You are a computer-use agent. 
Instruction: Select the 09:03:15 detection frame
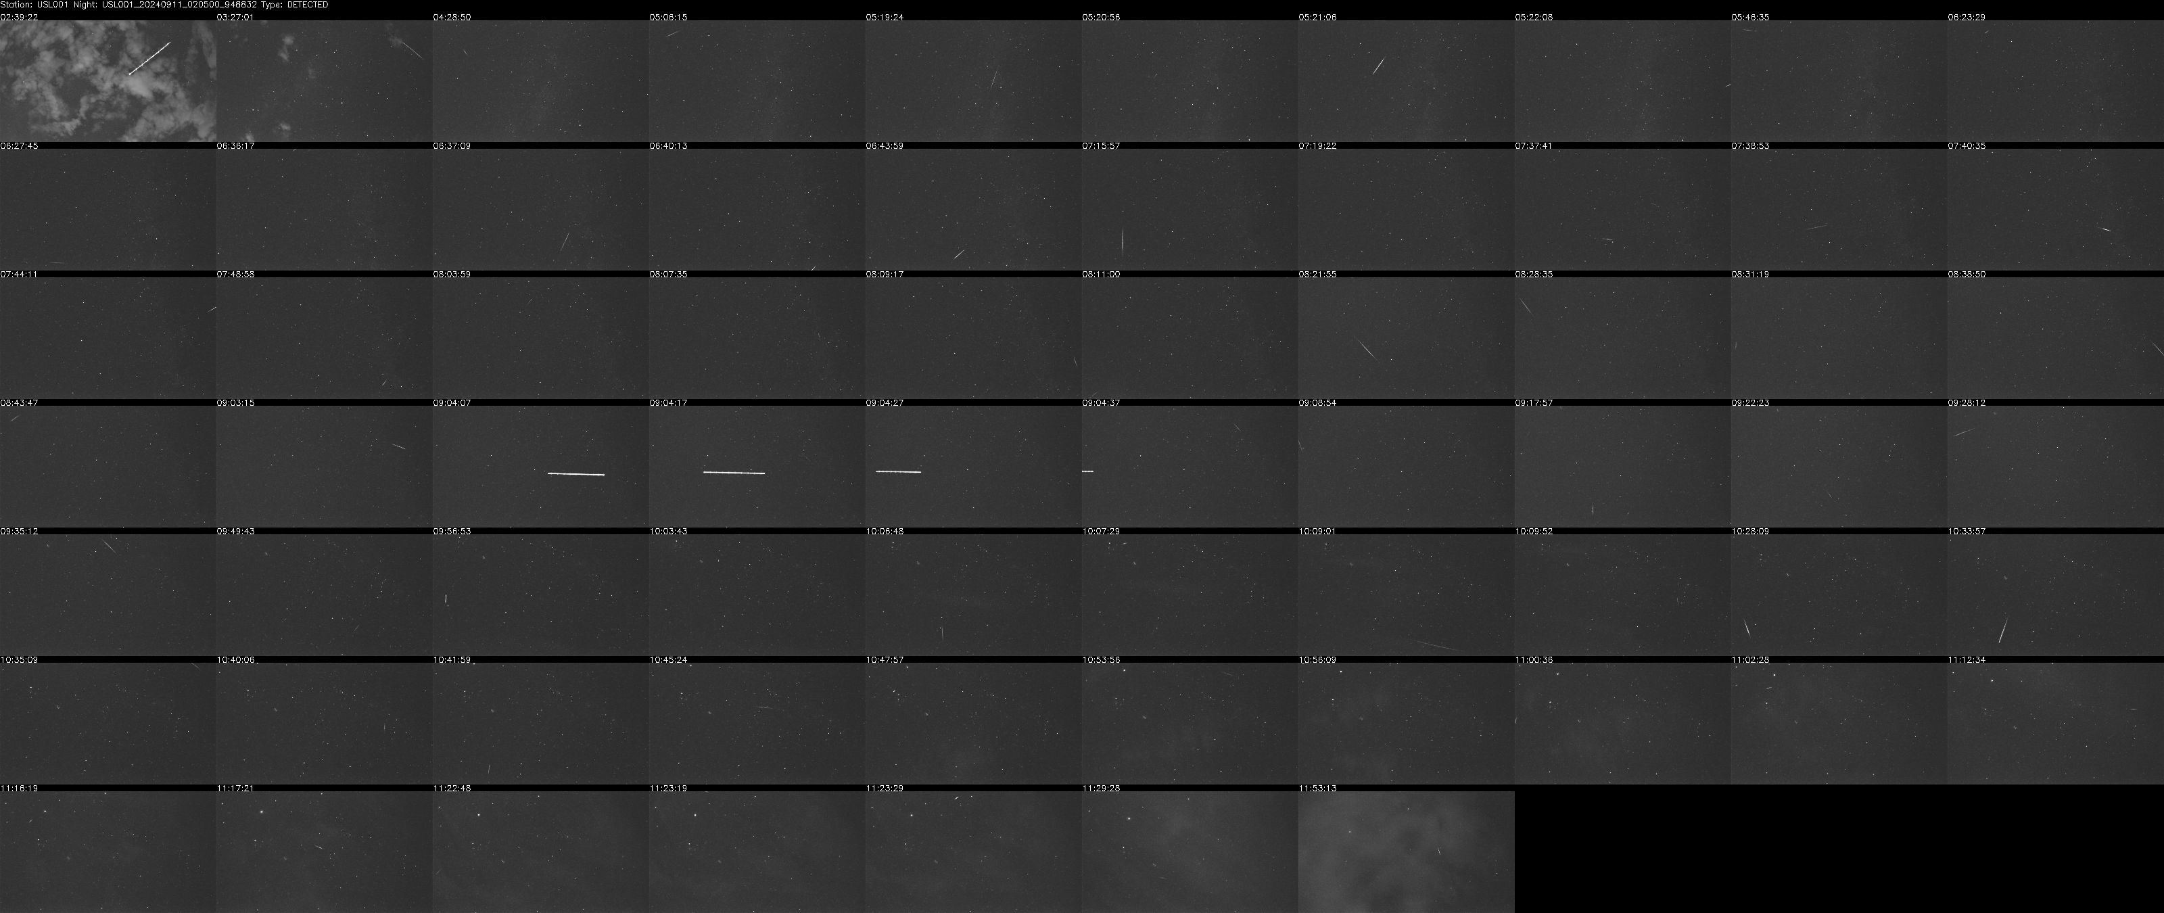[325, 466]
